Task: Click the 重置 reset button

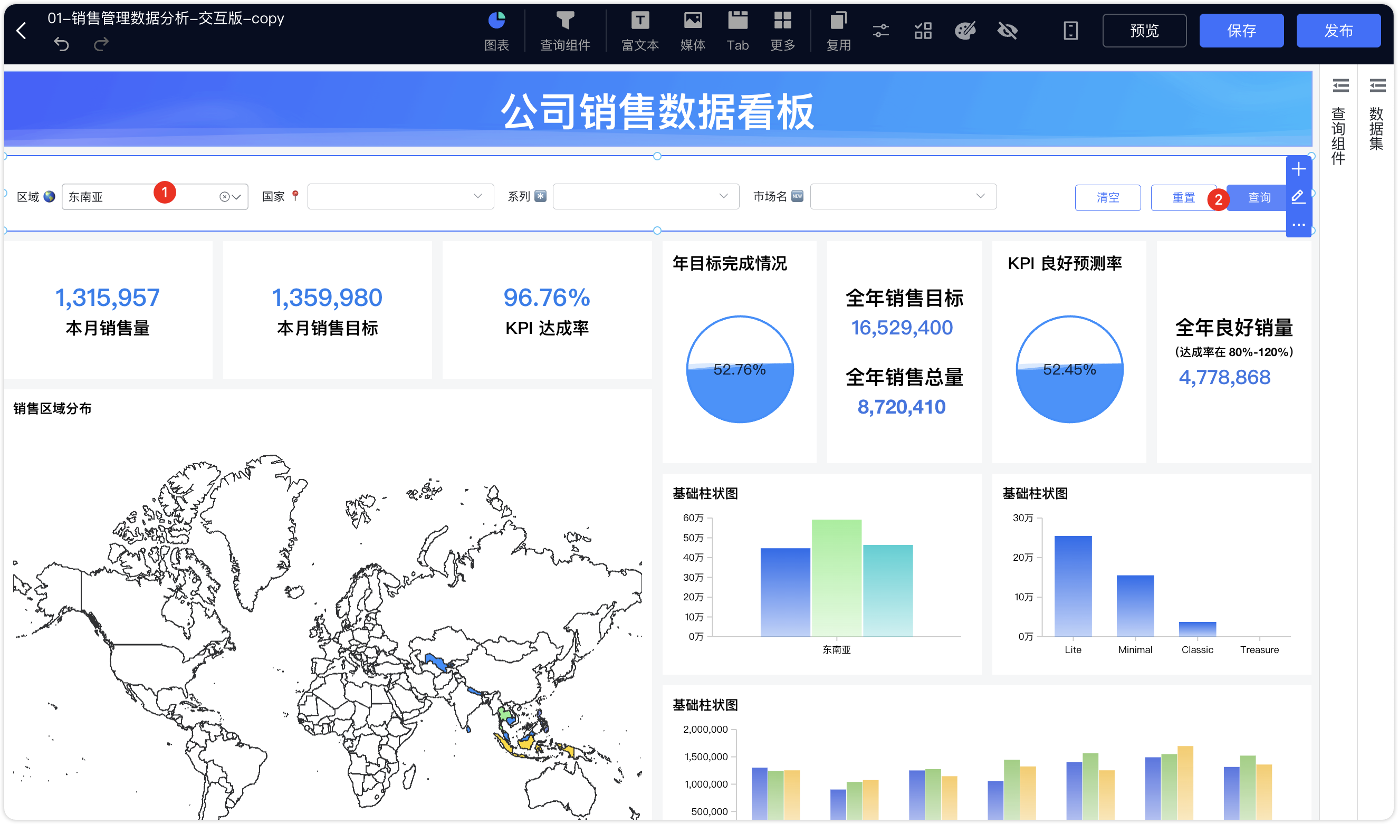Action: pyautogui.click(x=1183, y=197)
